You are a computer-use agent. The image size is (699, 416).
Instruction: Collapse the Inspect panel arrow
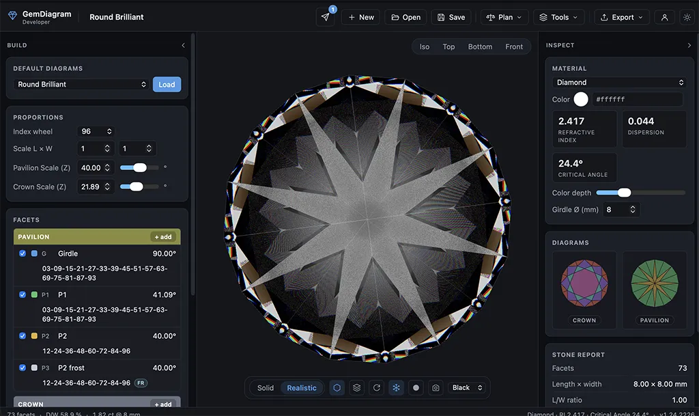pos(689,45)
